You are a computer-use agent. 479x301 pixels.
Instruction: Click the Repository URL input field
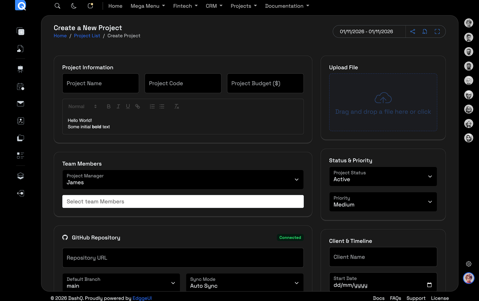pyautogui.click(x=183, y=258)
